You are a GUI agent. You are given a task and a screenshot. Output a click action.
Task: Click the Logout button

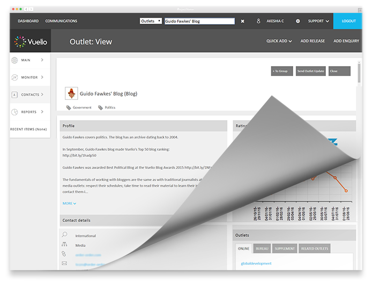348,21
